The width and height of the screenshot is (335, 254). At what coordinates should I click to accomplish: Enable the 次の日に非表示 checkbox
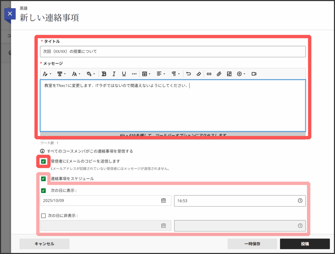tap(43, 216)
